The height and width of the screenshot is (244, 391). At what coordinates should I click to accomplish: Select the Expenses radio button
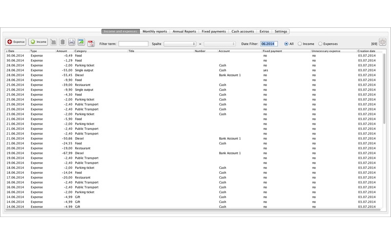[x=320, y=44]
